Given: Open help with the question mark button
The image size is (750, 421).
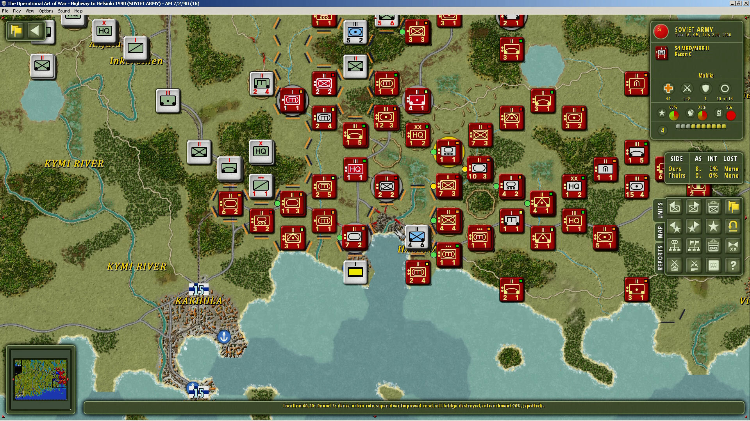Looking at the screenshot, I should (x=733, y=265).
